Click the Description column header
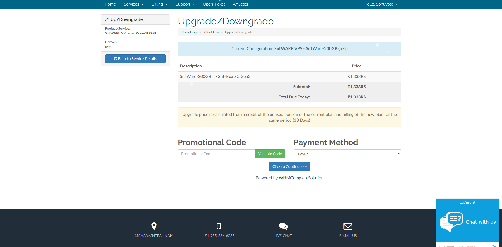The width and height of the screenshot is (502, 247). [x=191, y=66]
